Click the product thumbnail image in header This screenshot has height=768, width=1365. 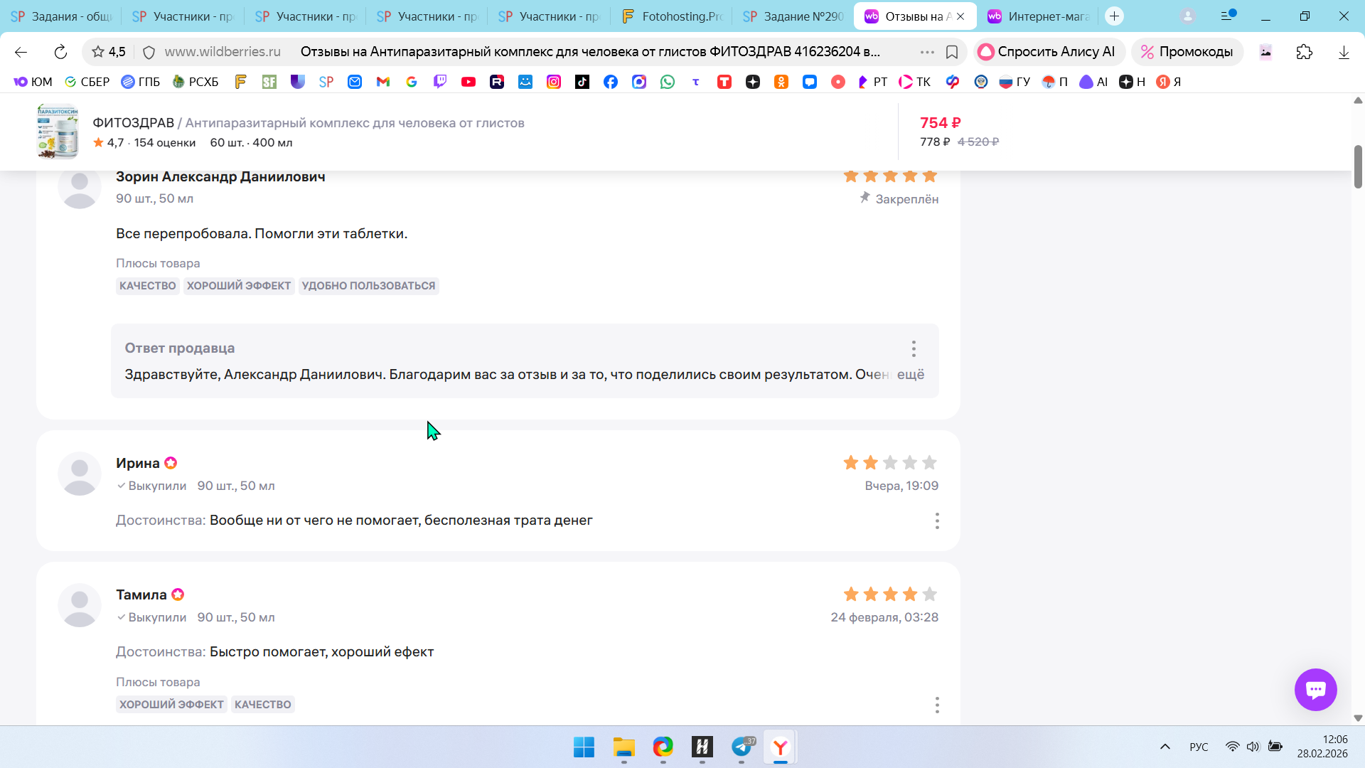pos(58,132)
